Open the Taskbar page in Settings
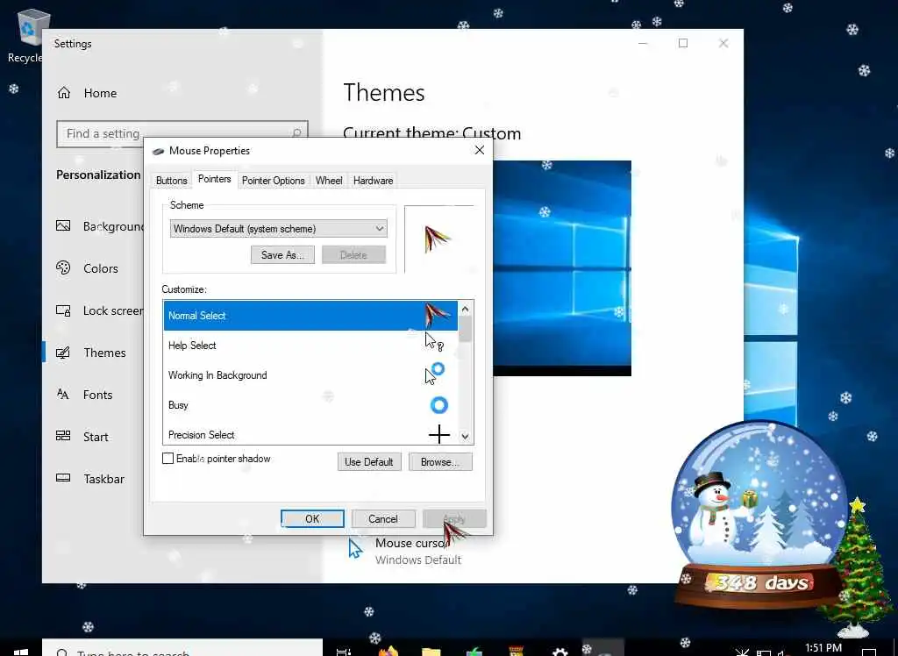This screenshot has width=898, height=656. [103, 479]
